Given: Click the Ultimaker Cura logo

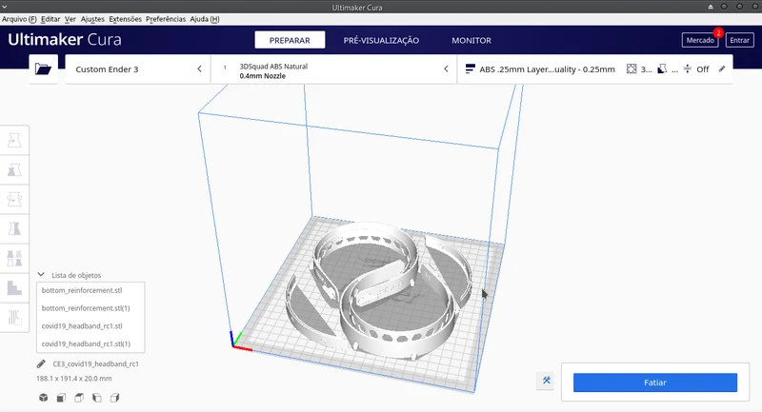Looking at the screenshot, I should click(65, 39).
